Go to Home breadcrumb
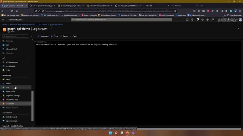The width and height of the screenshot is (243, 136). pos(5,25)
